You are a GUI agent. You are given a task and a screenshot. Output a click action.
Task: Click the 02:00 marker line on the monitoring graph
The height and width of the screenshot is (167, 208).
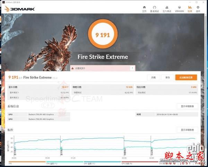(x=124, y=146)
